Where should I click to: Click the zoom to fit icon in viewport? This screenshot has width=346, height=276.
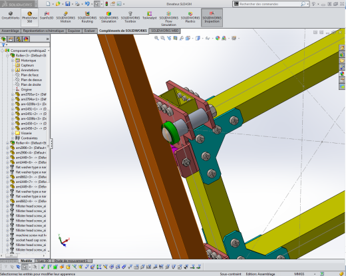(156, 38)
